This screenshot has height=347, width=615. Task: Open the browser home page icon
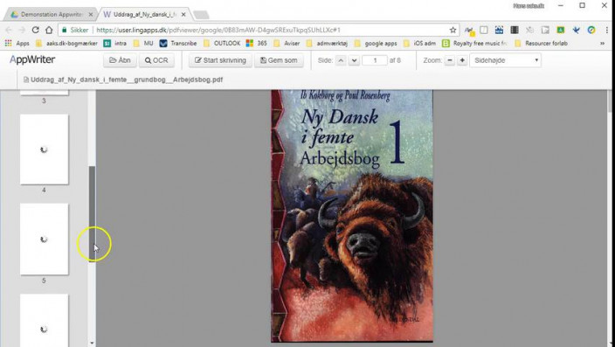[x=49, y=30]
